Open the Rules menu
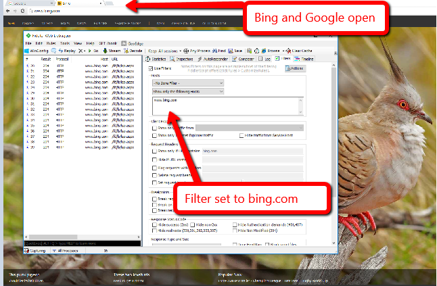 pos(51,43)
